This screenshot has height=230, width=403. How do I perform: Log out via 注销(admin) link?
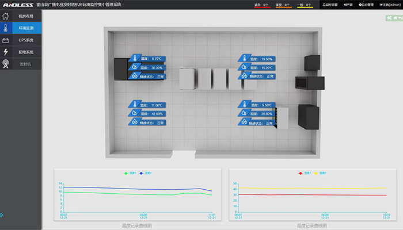coord(389,5)
